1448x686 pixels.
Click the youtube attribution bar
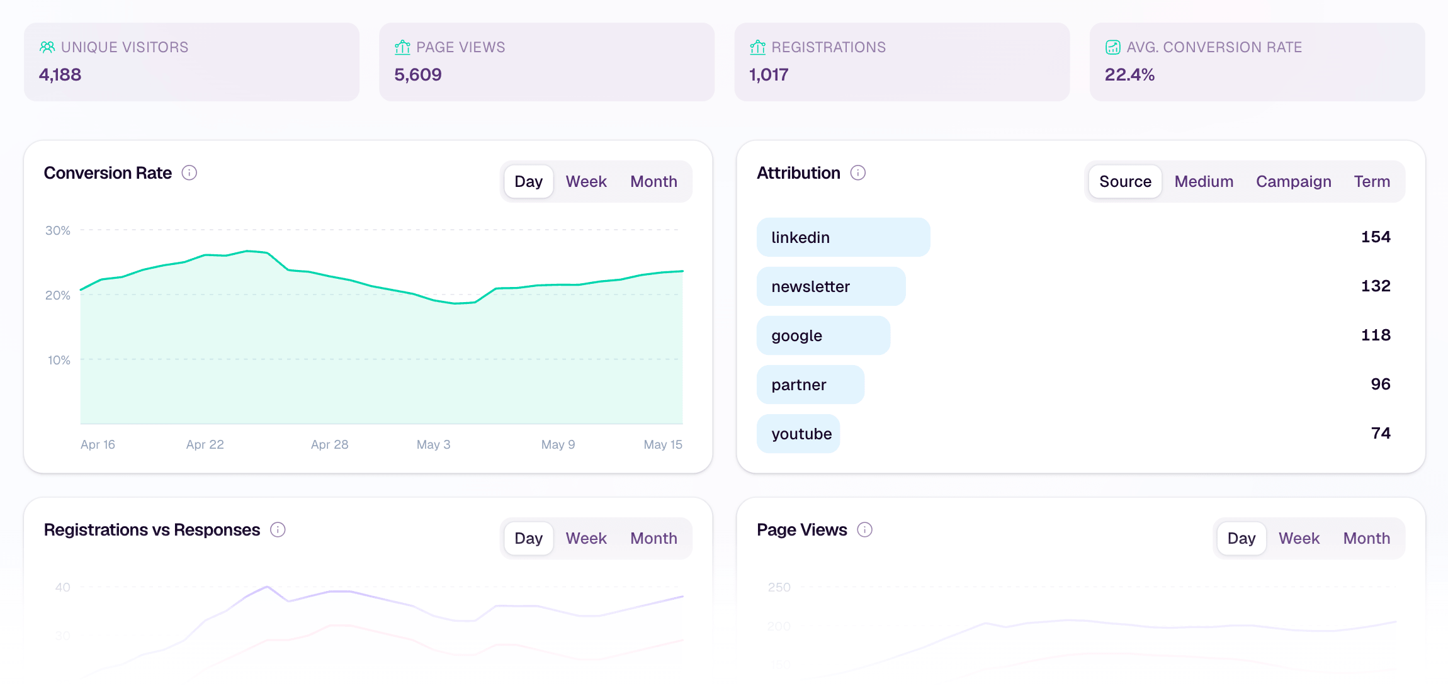(798, 434)
